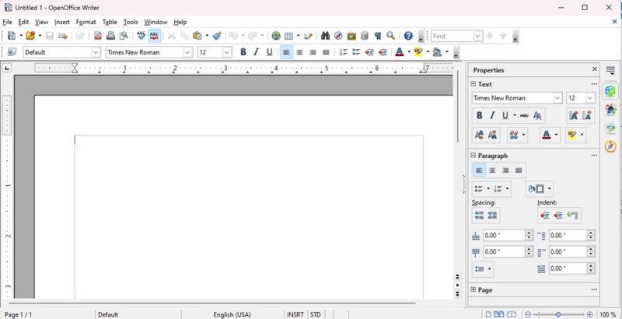Image resolution: width=622 pixels, height=319 pixels.
Task: Open toolbar Font Color swatch
Action: point(400,52)
